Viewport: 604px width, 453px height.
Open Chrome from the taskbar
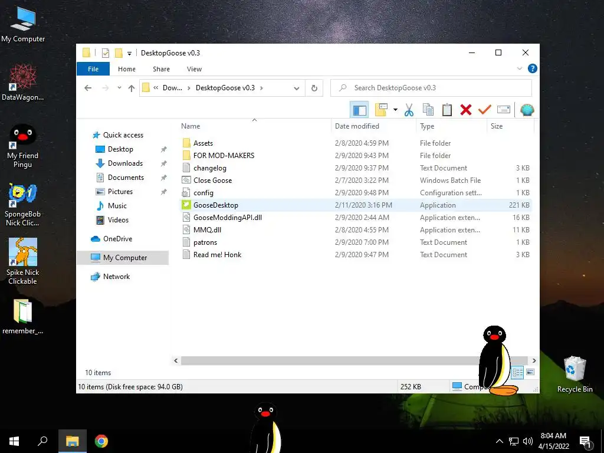pyautogui.click(x=101, y=441)
